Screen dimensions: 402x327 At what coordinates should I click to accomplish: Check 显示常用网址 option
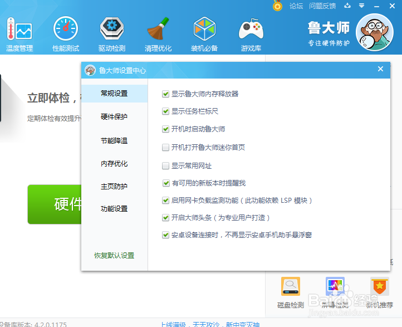coord(165,165)
